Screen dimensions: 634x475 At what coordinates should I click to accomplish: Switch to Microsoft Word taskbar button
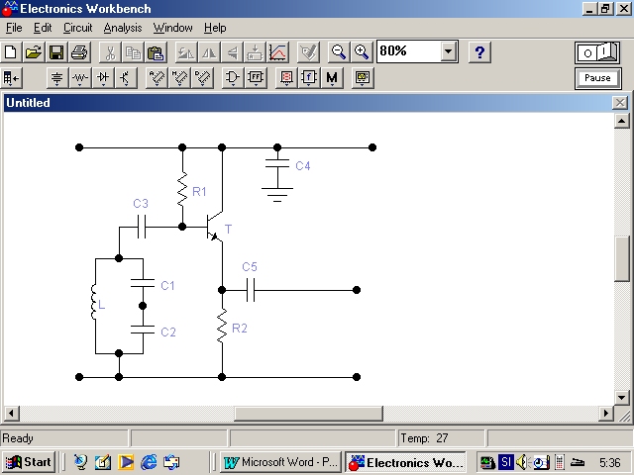click(x=281, y=462)
